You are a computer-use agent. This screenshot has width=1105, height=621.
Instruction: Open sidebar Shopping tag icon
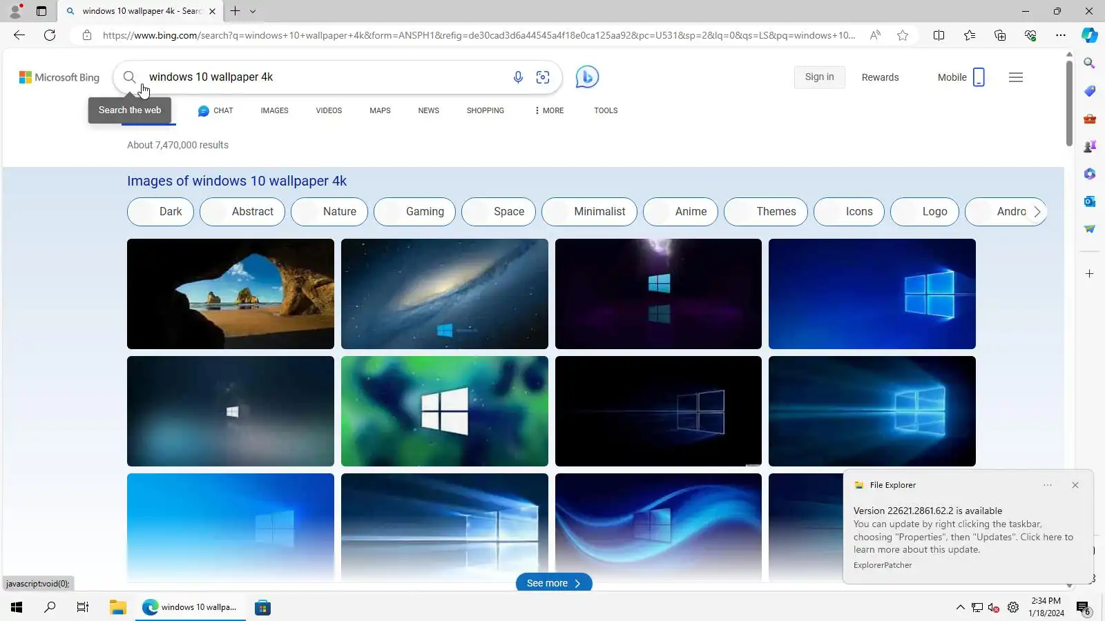tap(1090, 91)
